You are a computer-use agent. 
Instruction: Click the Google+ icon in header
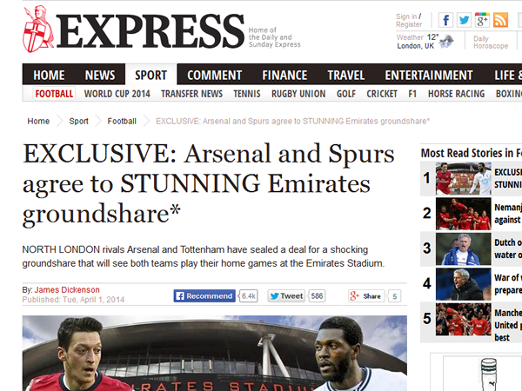482,20
